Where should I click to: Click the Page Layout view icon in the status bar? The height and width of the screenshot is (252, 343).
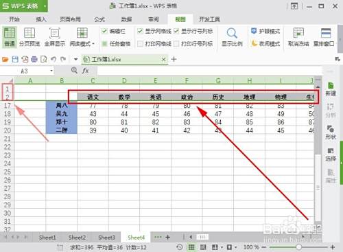pos(203,247)
